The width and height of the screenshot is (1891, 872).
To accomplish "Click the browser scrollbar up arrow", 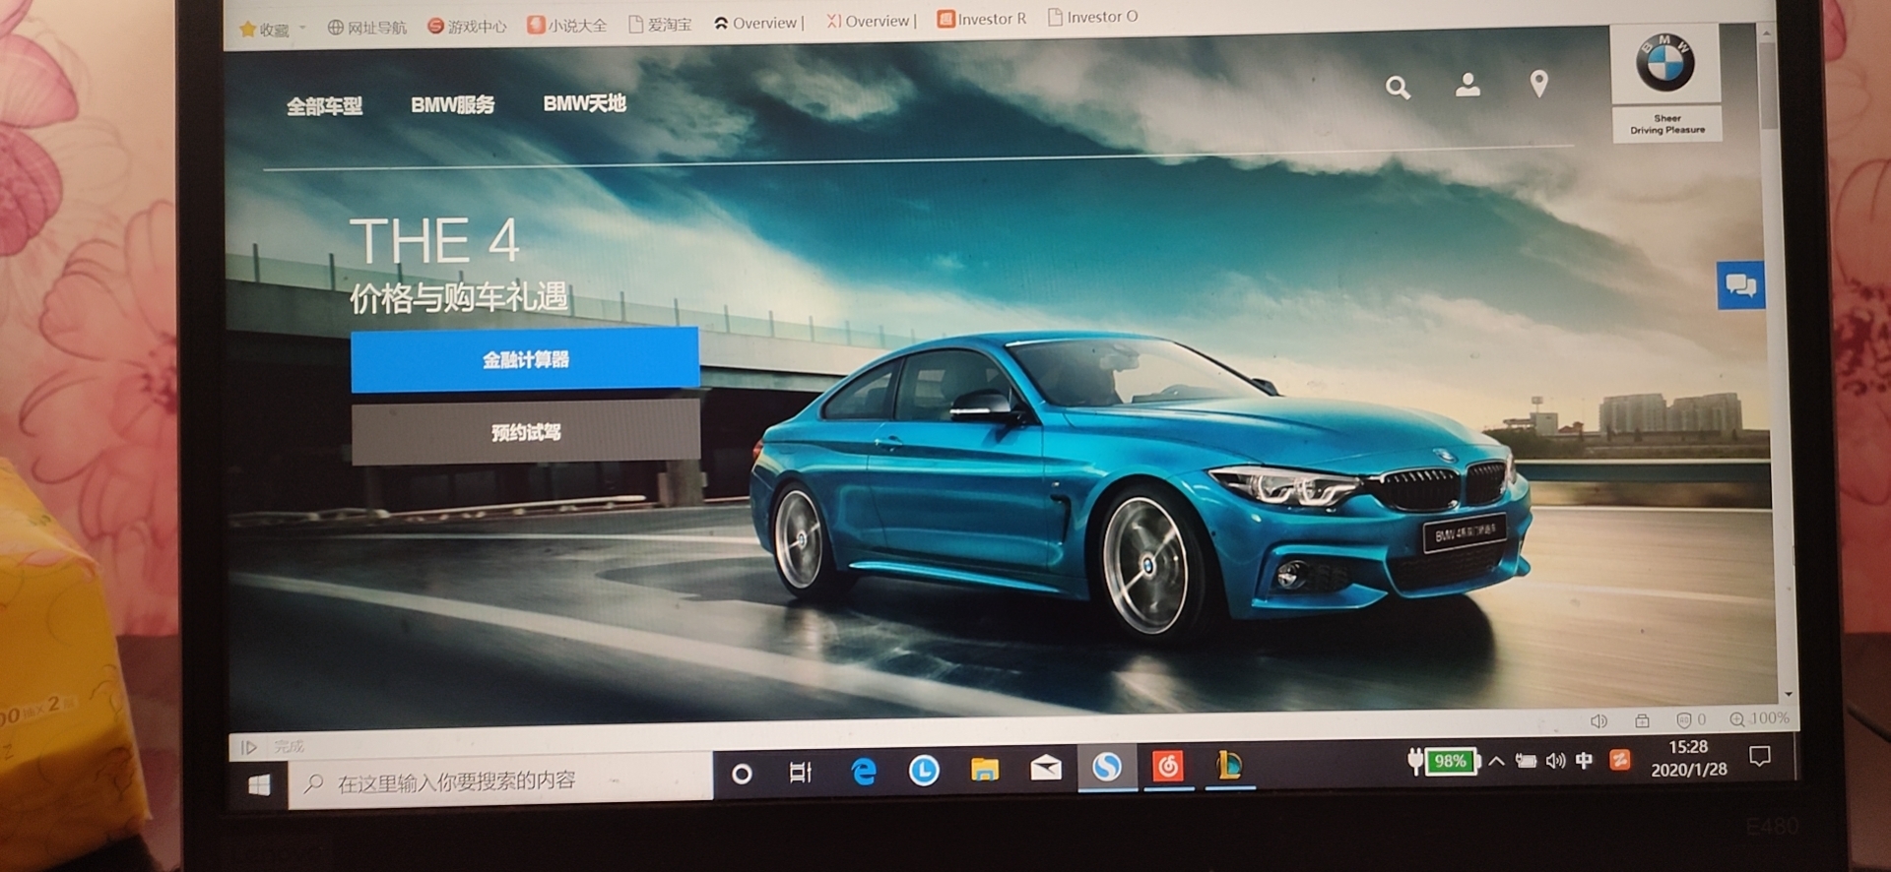I will (1767, 32).
